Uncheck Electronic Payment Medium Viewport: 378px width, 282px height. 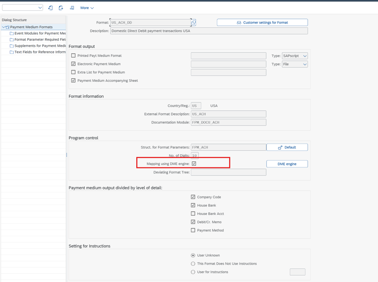point(73,64)
